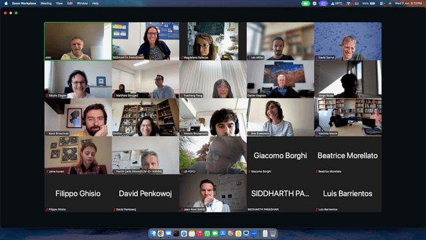Select Karol Brzezinski's video tile
This screenshot has width=426, height=240.
[78, 117]
